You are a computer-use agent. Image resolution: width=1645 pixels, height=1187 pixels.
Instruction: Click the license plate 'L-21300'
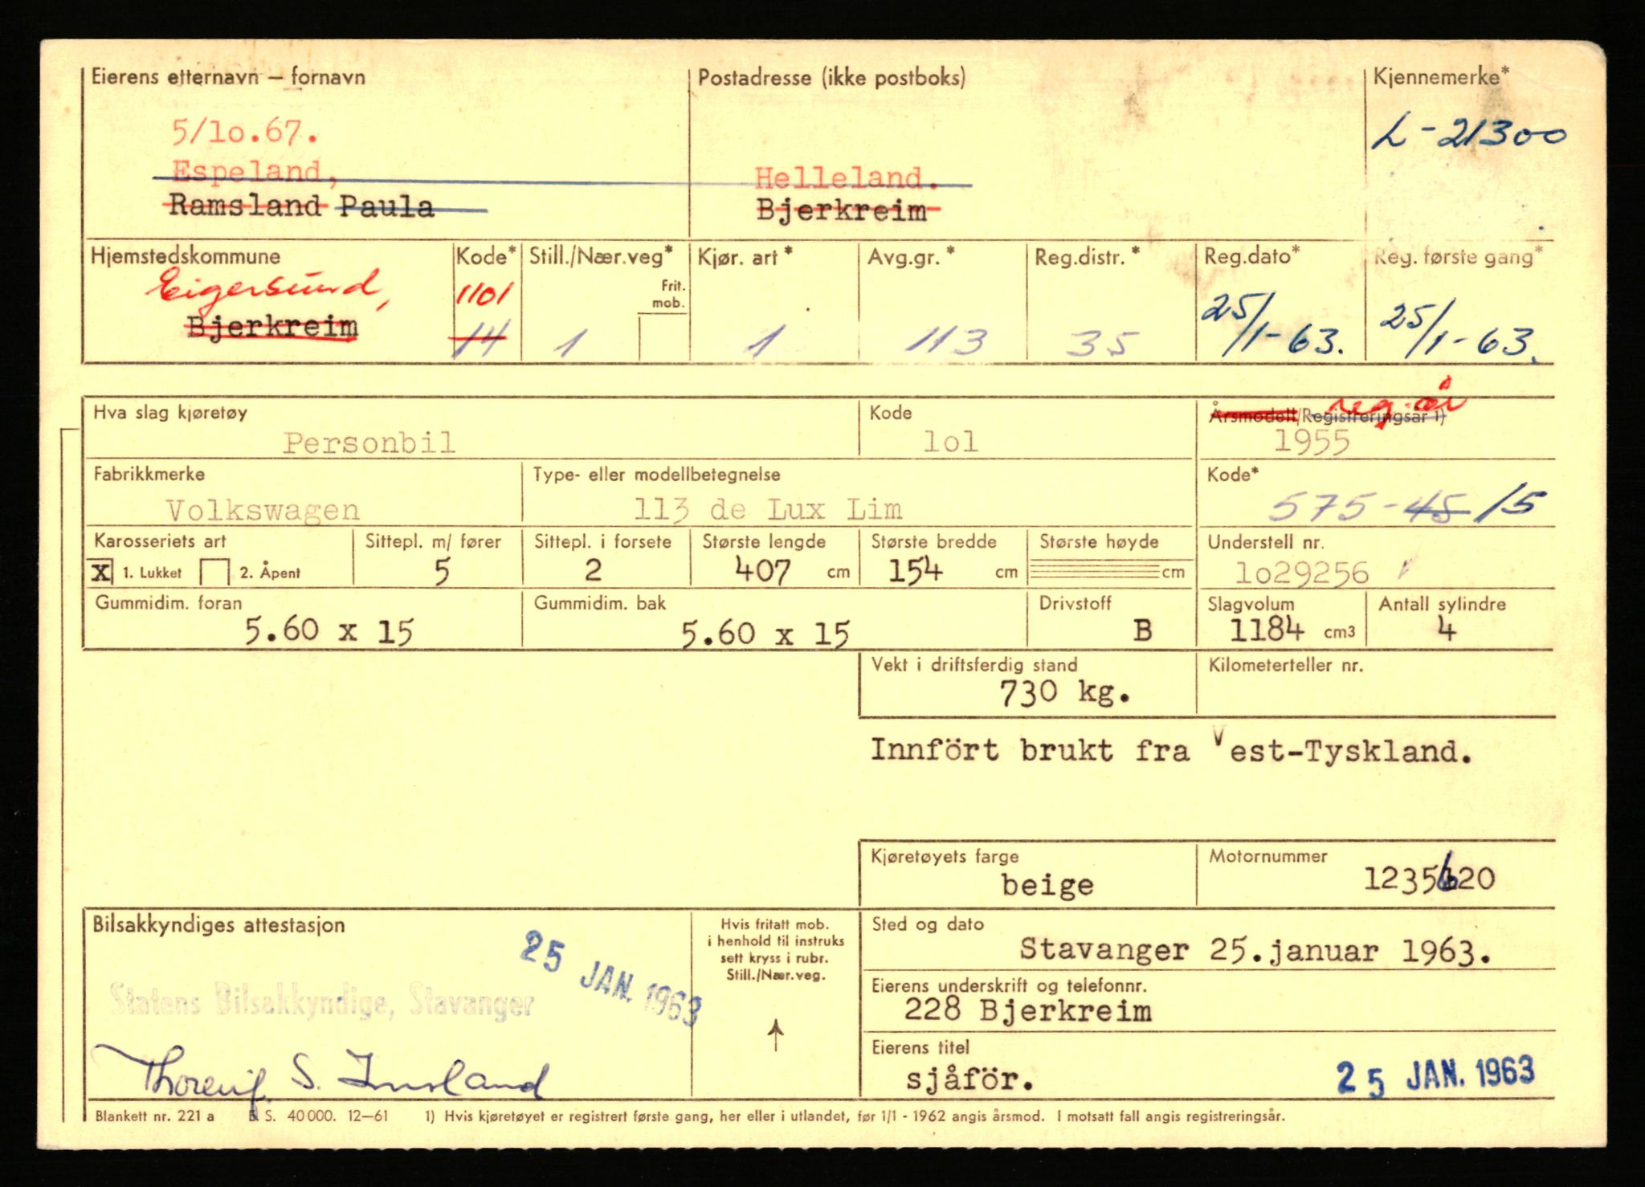coord(1468,135)
